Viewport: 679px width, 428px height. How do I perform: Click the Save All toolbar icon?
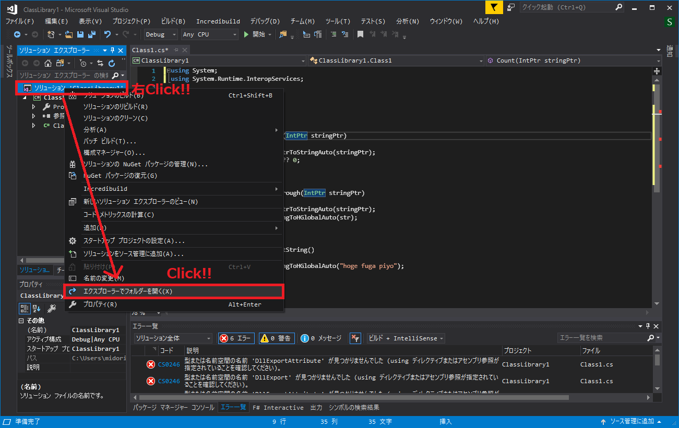pos(92,34)
